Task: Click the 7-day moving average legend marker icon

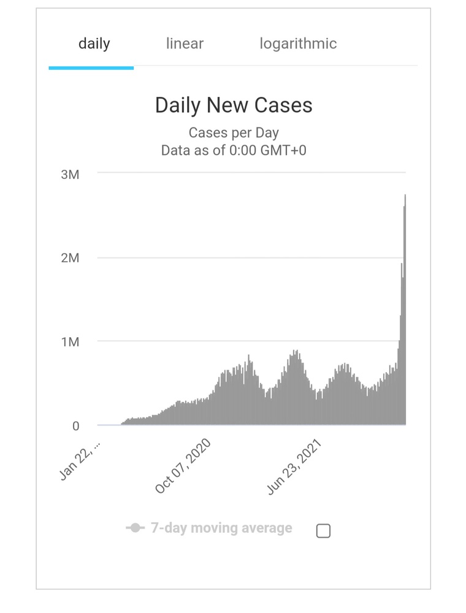Action: 136,528
